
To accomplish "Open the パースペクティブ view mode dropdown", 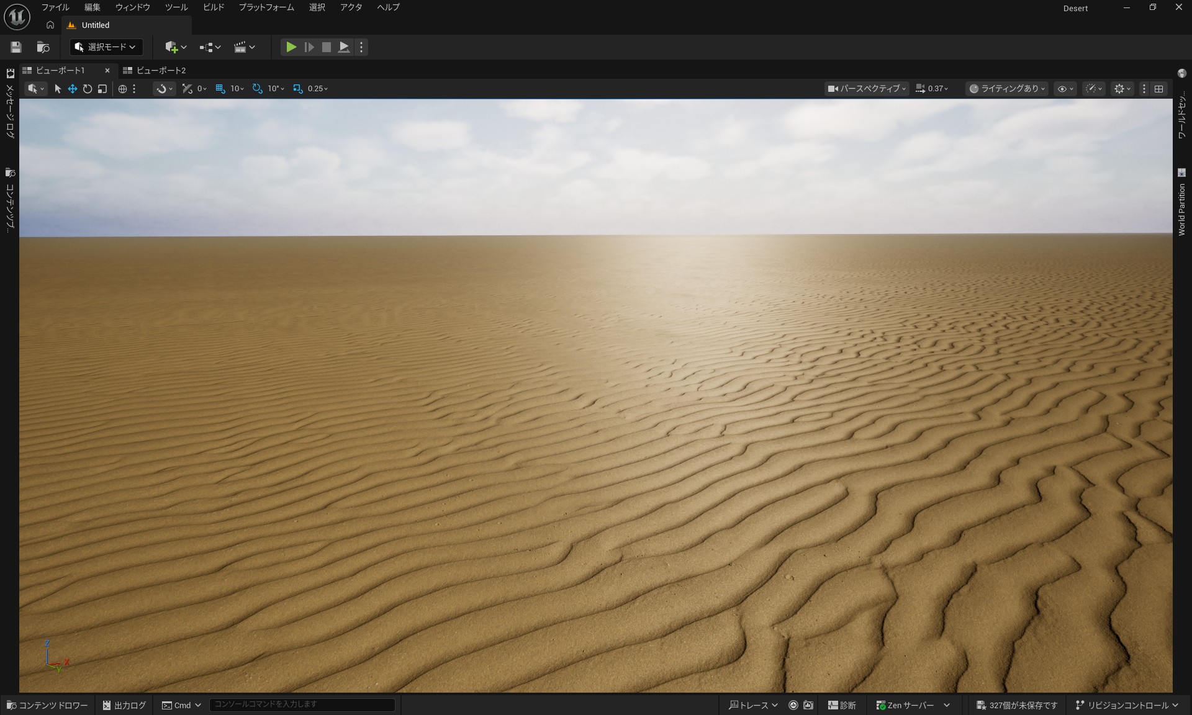I will point(866,89).
